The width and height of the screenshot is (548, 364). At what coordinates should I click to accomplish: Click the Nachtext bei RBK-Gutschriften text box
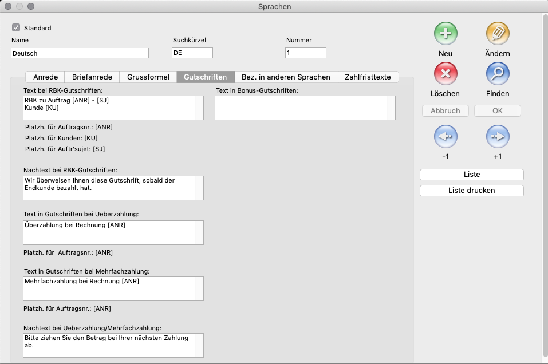coord(109,188)
